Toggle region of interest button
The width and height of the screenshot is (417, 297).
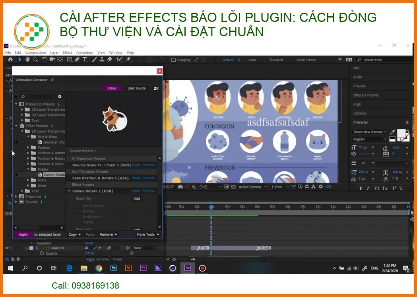[227, 187]
